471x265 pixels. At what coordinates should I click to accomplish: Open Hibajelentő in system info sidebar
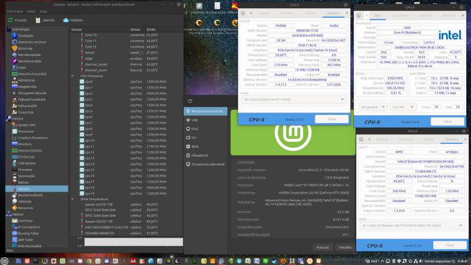pos(205,155)
